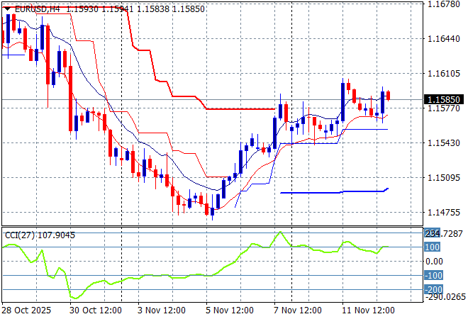Click the 1.16780 price axis label

pyautogui.click(x=444, y=4)
